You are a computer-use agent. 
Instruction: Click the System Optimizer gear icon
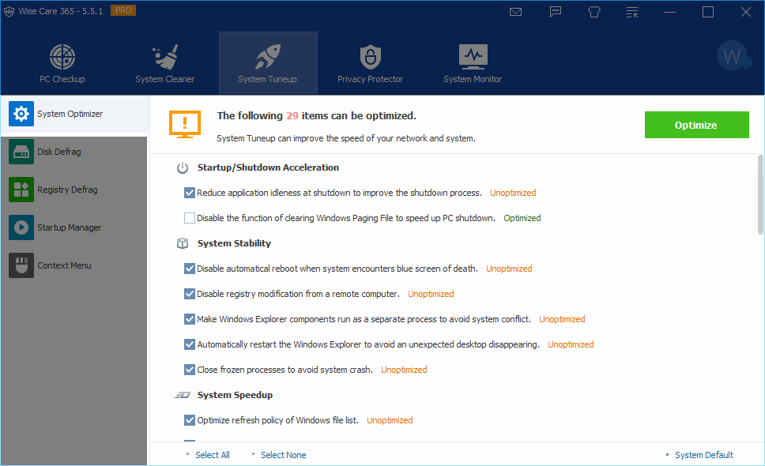[21, 114]
